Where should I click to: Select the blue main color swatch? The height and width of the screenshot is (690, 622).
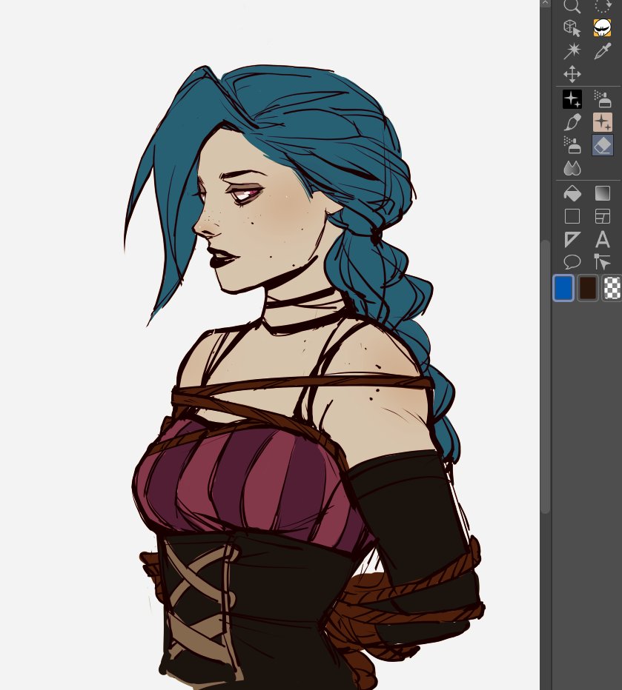point(563,288)
